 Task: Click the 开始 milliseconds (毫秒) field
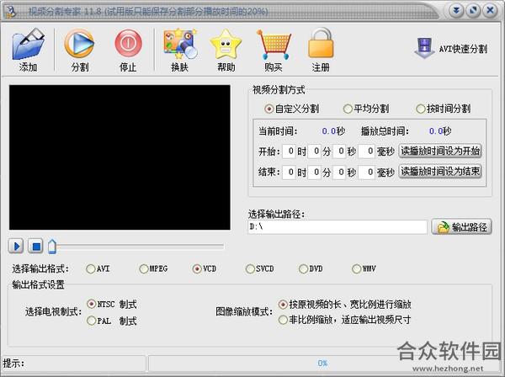click(366, 151)
